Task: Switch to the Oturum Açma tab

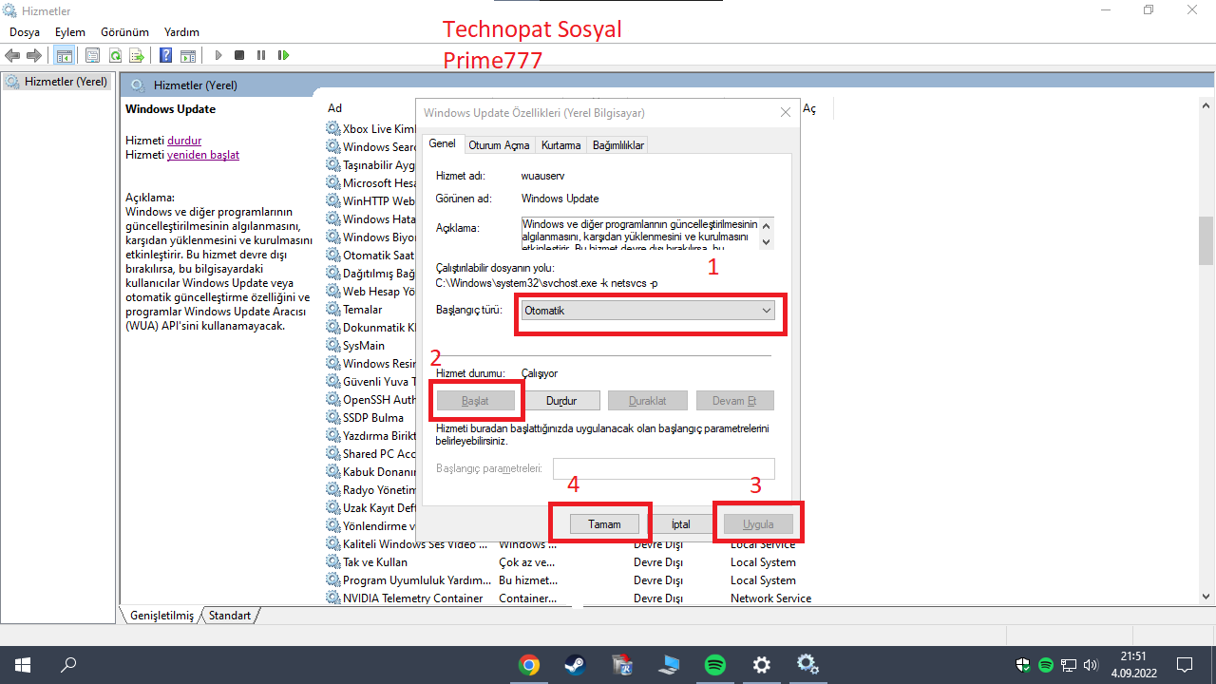Action: click(x=499, y=145)
